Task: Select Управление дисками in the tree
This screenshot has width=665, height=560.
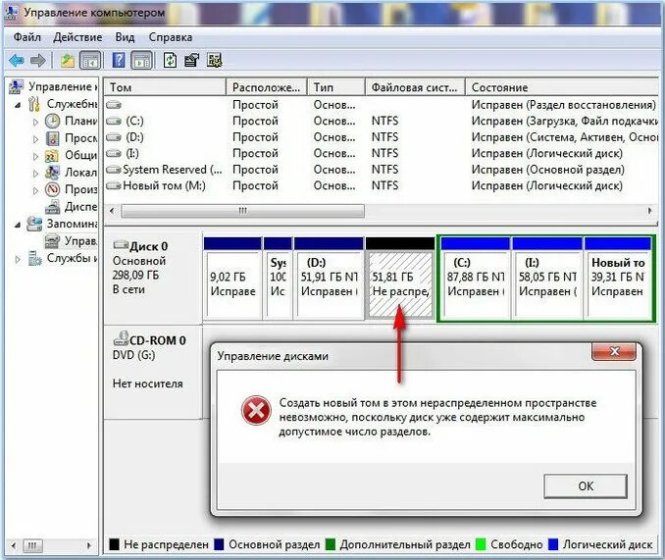Action: tap(72, 241)
